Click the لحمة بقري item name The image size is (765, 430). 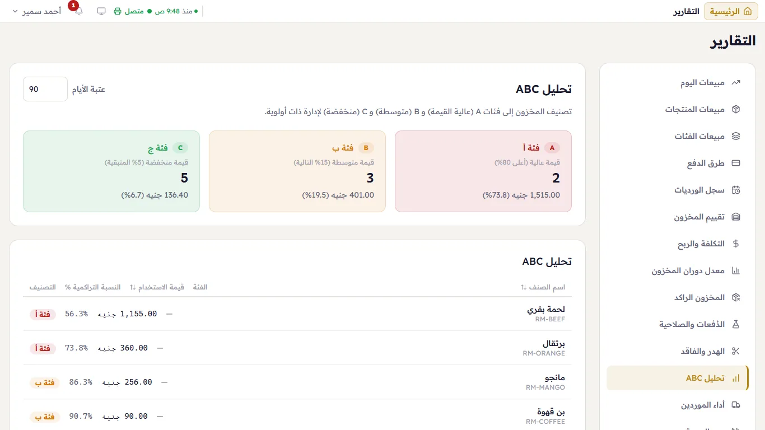tap(546, 309)
